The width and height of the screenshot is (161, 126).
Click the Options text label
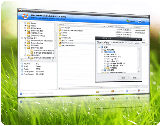click(133, 22)
